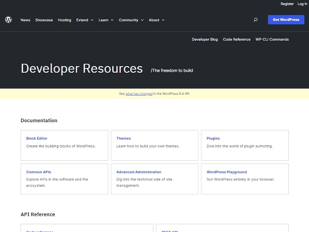Click 'Run WordPress entirely in your browser.' text
This screenshot has height=232, width=309.
pos(241,179)
